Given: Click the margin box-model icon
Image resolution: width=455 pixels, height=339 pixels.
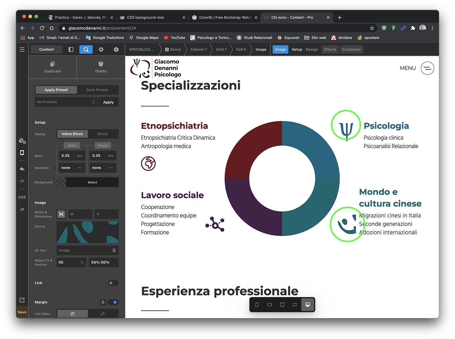Looking at the screenshot, I should click(x=103, y=302).
